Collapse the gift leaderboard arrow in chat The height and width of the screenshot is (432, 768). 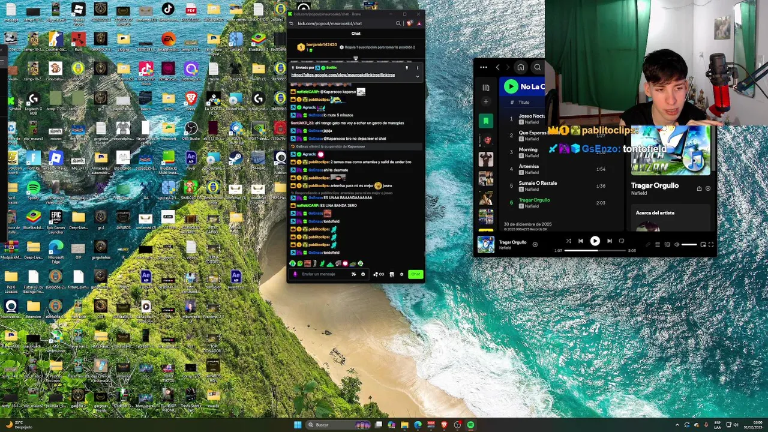click(355, 58)
